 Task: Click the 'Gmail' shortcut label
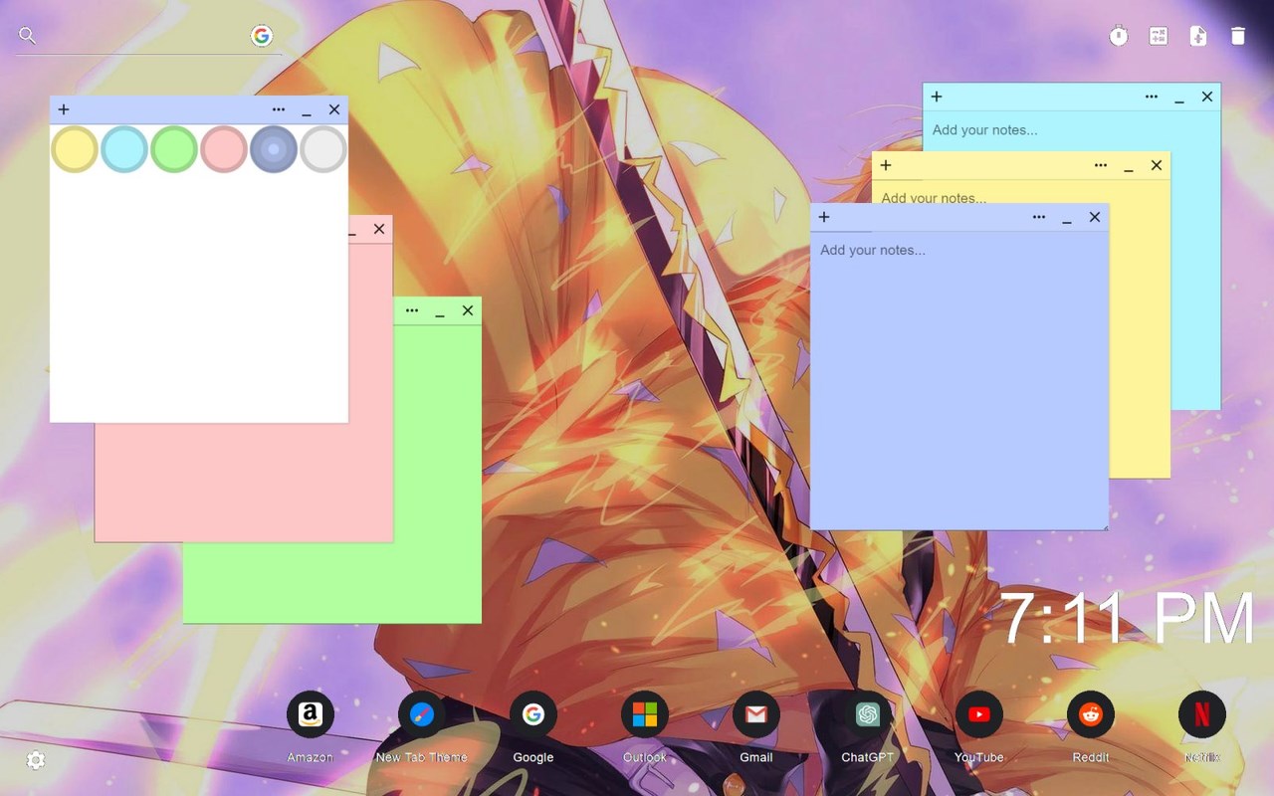pos(756,757)
